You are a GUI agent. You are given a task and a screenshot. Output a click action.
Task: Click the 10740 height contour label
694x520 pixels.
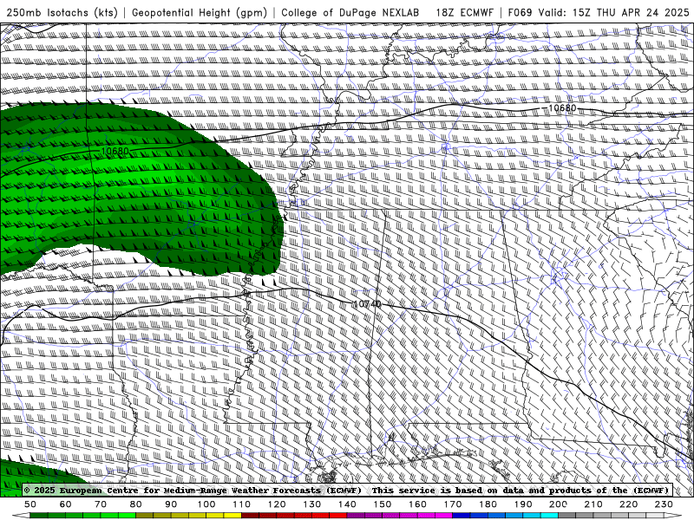click(x=367, y=304)
